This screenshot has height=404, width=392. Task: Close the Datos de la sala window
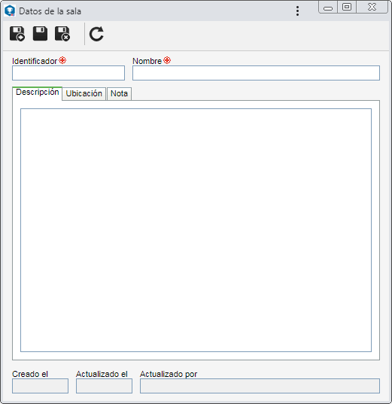click(x=372, y=7)
